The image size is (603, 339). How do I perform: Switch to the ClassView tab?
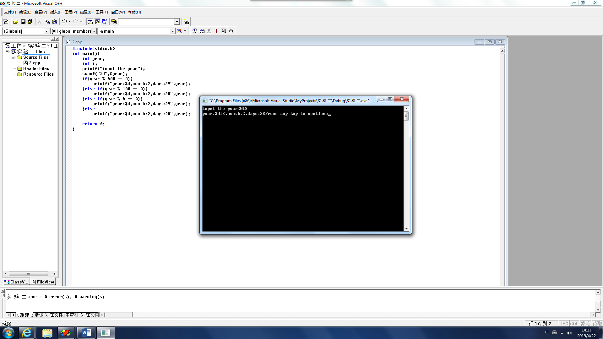(16, 282)
